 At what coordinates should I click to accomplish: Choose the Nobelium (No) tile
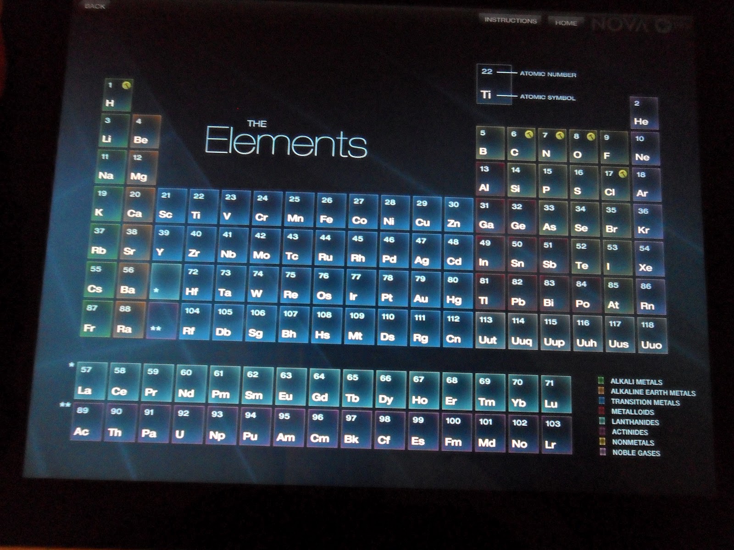tap(523, 434)
